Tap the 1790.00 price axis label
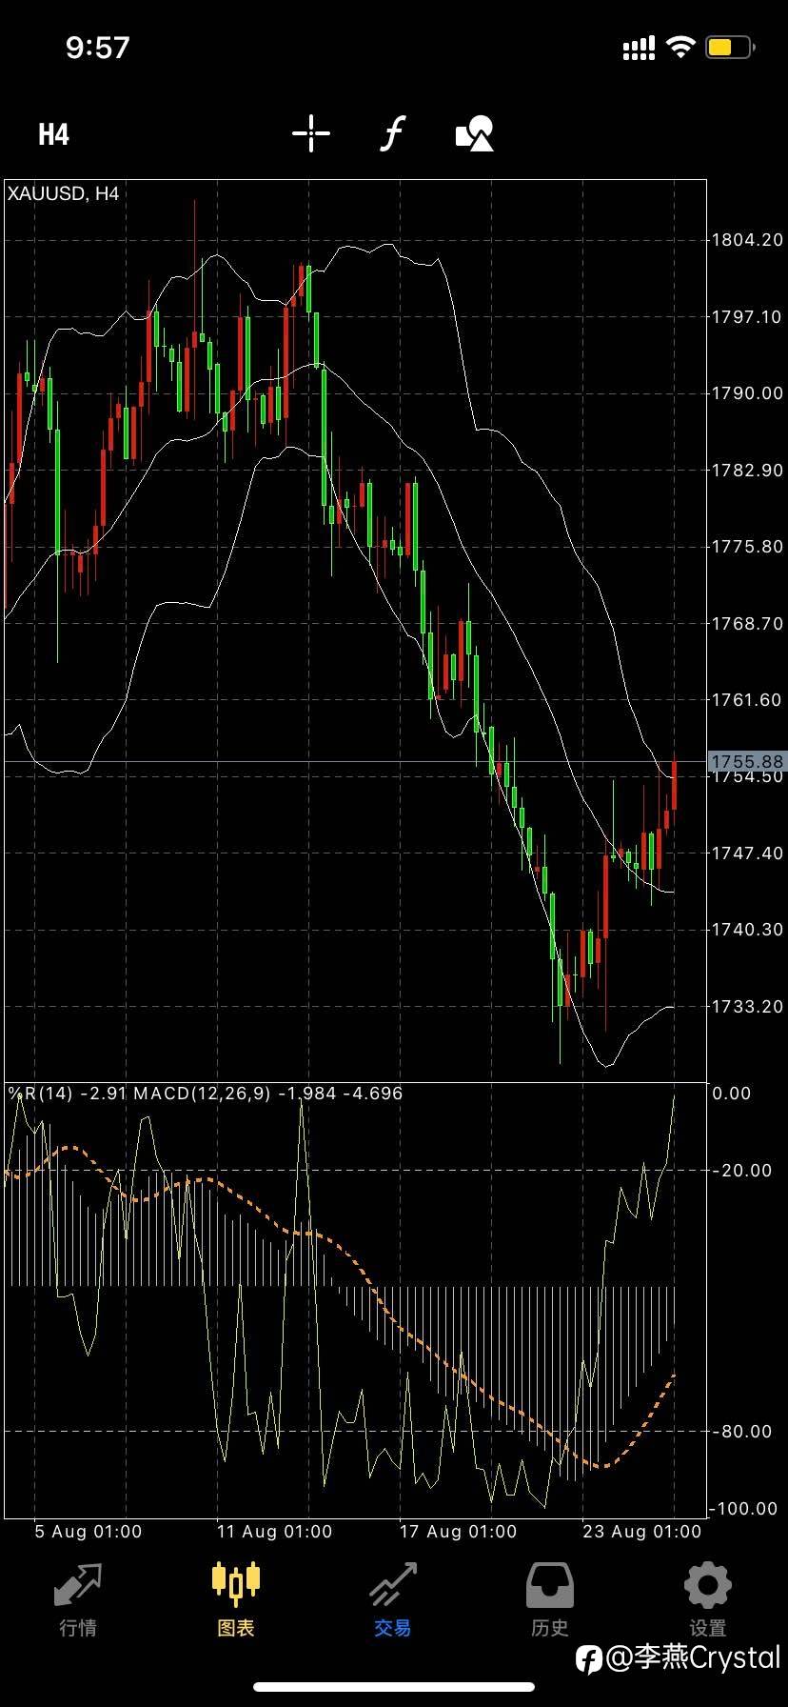This screenshot has width=788, height=1707. pyautogui.click(x=747, y=392)
